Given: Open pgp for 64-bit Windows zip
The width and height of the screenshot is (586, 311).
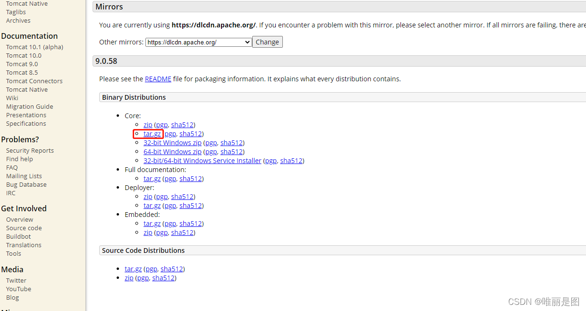Looking at the screenshot, I should [x=211, y=152].
